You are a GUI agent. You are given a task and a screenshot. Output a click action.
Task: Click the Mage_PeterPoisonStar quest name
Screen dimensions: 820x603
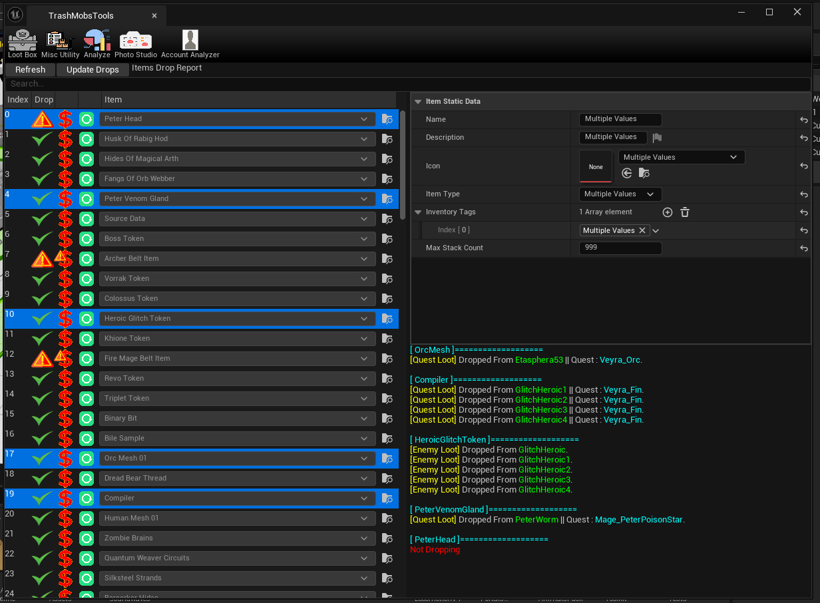click(x=638, y=520)
